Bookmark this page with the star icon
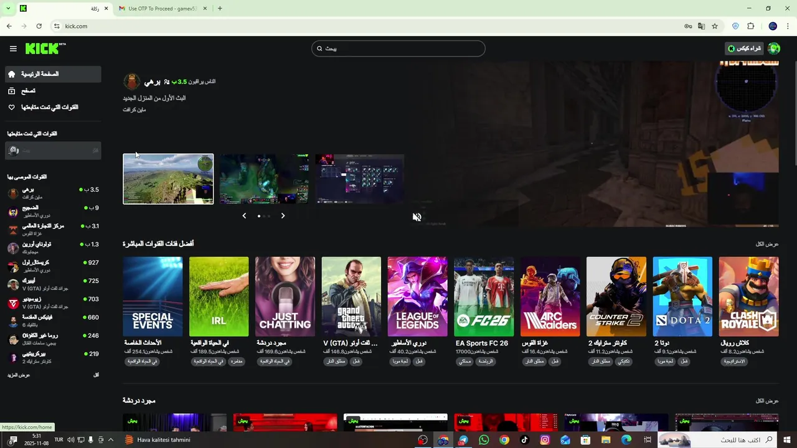 tap(715, 26)
